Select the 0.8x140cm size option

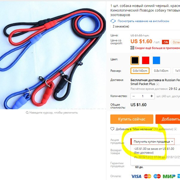[161, 71]
